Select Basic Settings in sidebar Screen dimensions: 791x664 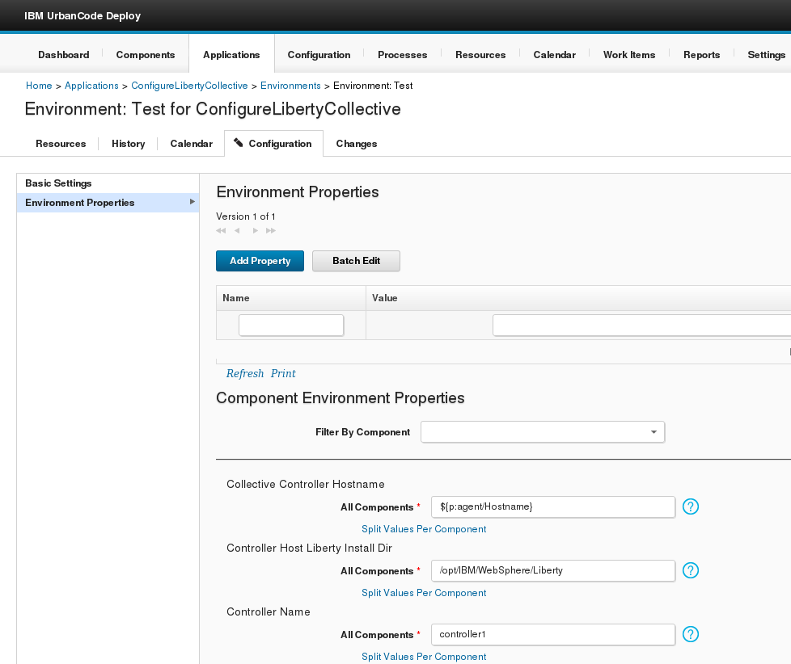point(58,183)
